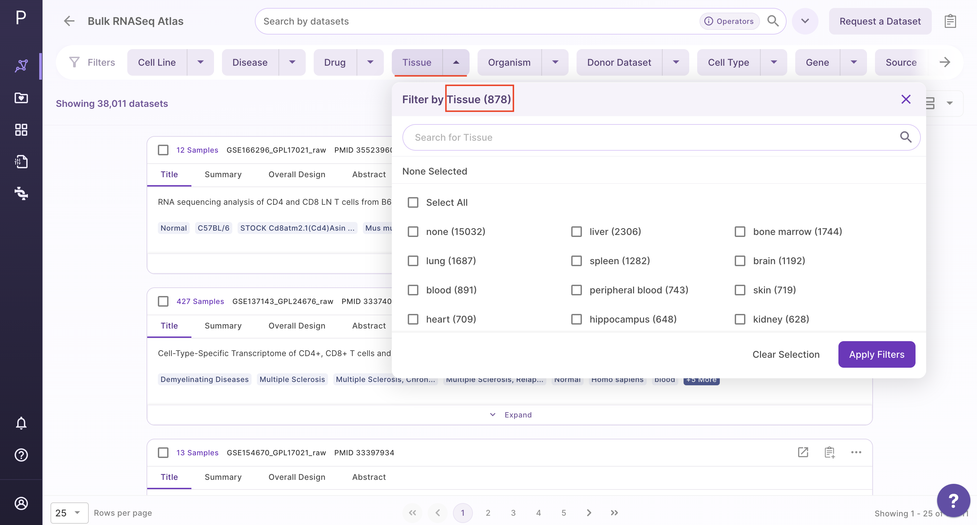Click the search magnifier in datasets search
The width and height of the screenshot is (977, 525).
click(773, 21)
